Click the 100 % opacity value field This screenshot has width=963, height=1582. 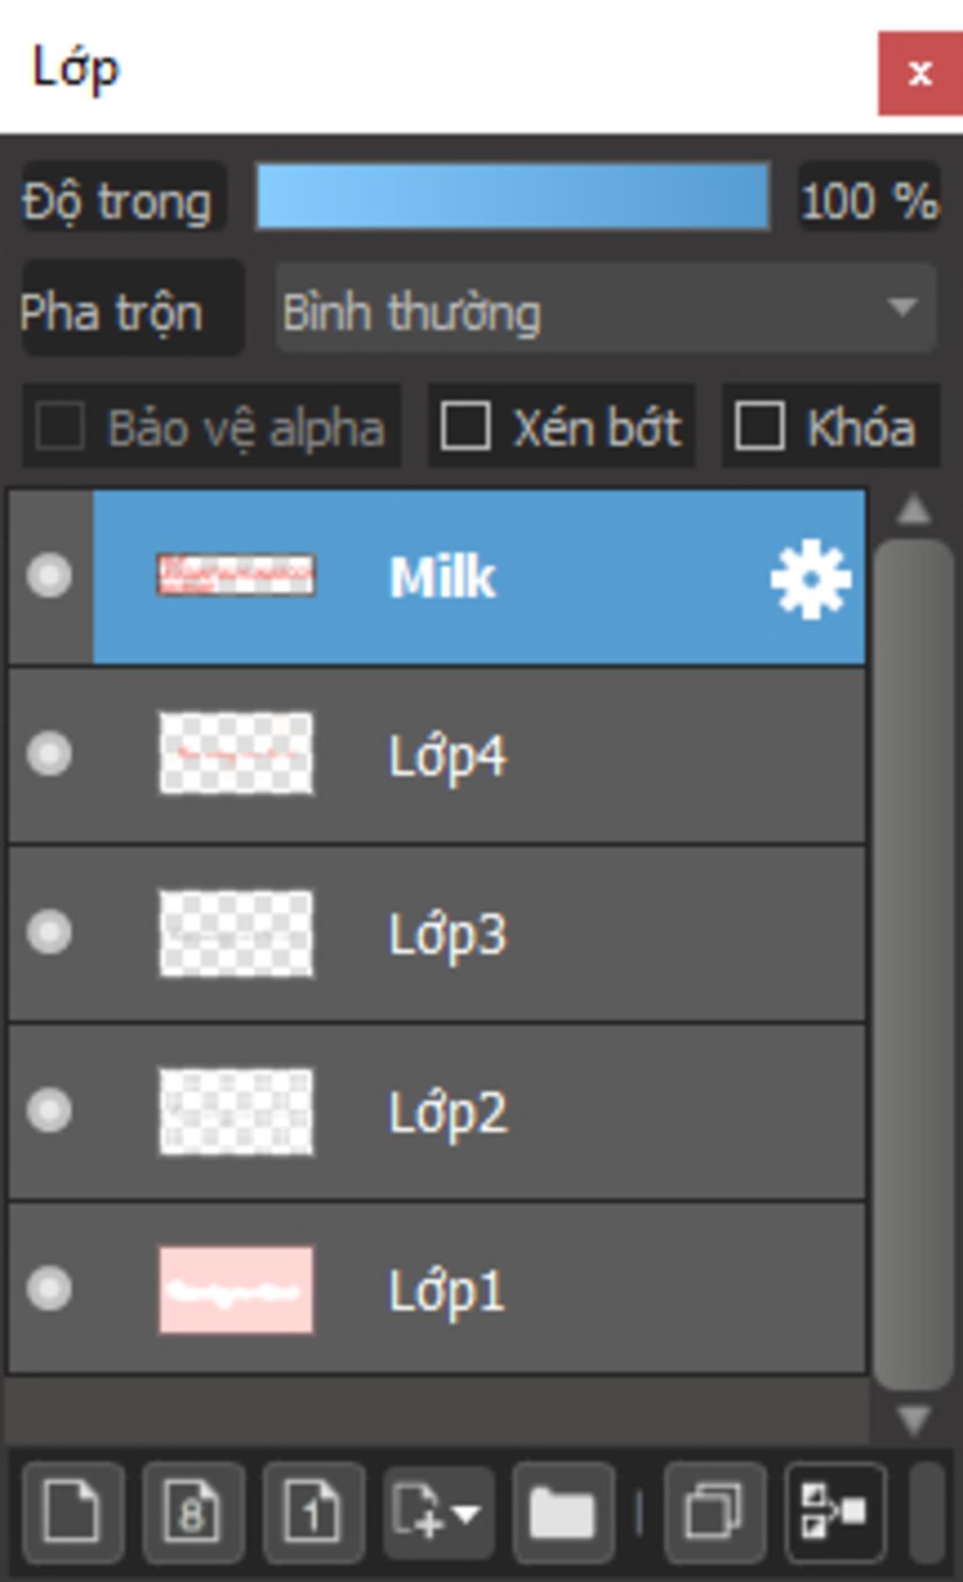tap(868, 199)
